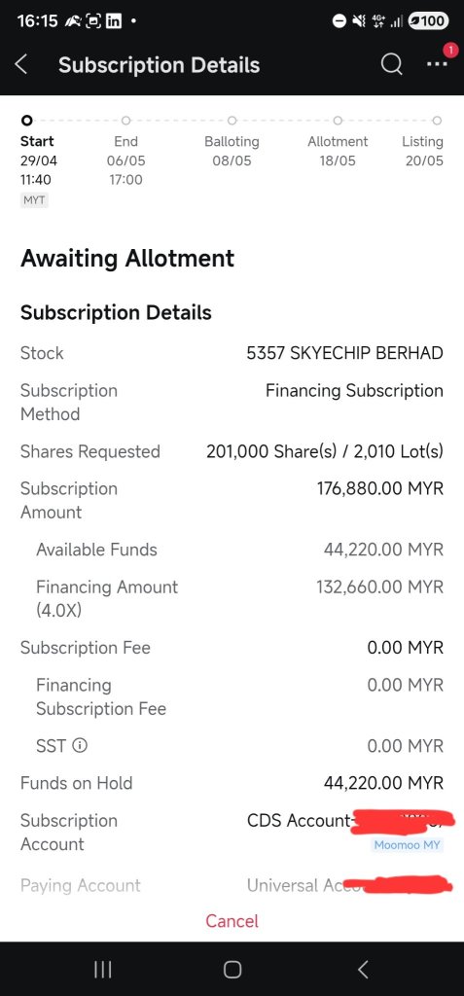Tap the LinkedIn notification icon in status bar

pyautogui.click(x=113, y=21)
